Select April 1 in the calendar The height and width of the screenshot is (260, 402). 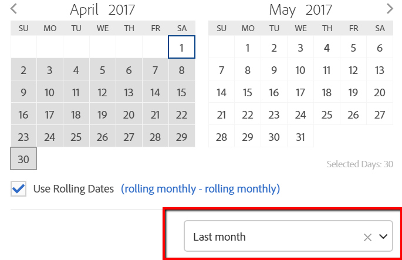point(182,48)
